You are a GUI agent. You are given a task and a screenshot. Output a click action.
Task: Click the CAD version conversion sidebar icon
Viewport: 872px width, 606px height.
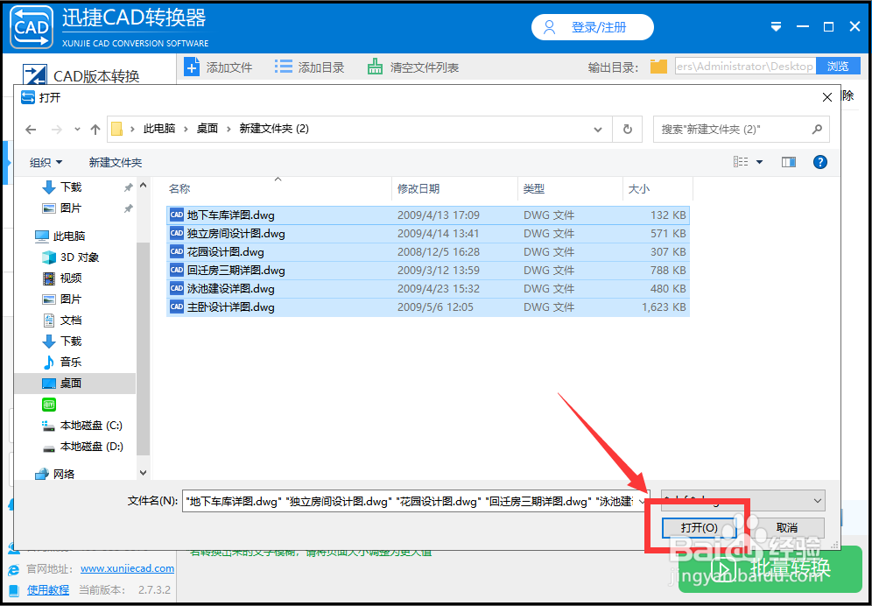coord(35,75)
